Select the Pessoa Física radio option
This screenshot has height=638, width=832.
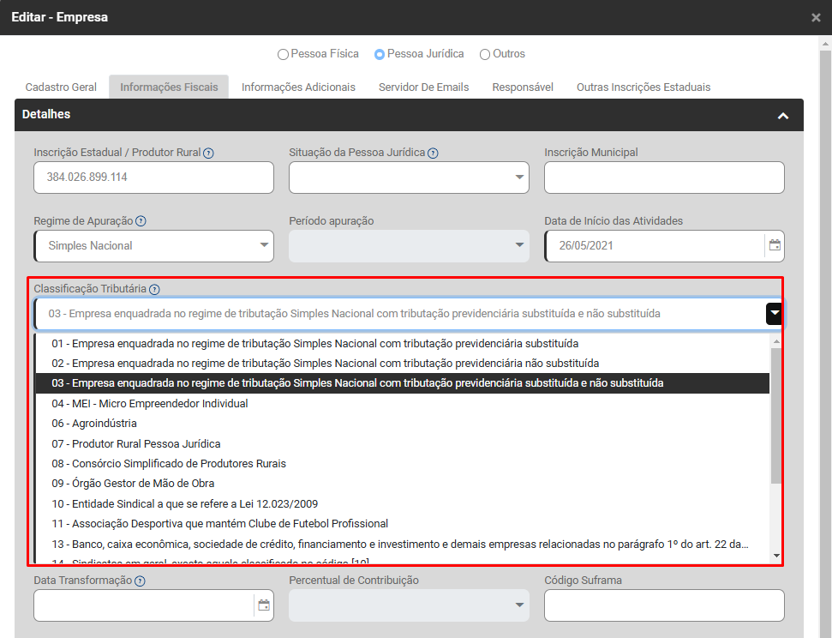click(x=283, y=55)
